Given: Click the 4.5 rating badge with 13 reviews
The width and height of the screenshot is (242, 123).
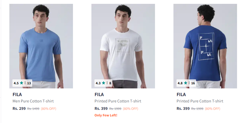Looking at the screenshot, I should coord(22,83).
